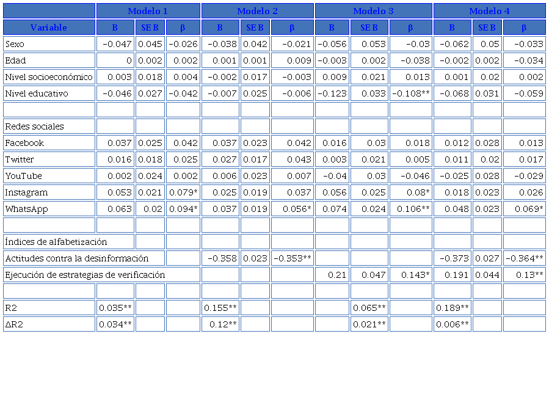Click the WhatsApp row label
This screenshot has width=549, height=397.
49,209
